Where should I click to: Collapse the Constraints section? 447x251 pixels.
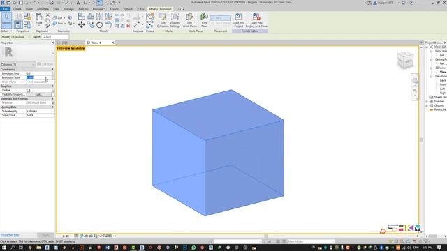tap(52, 70)
